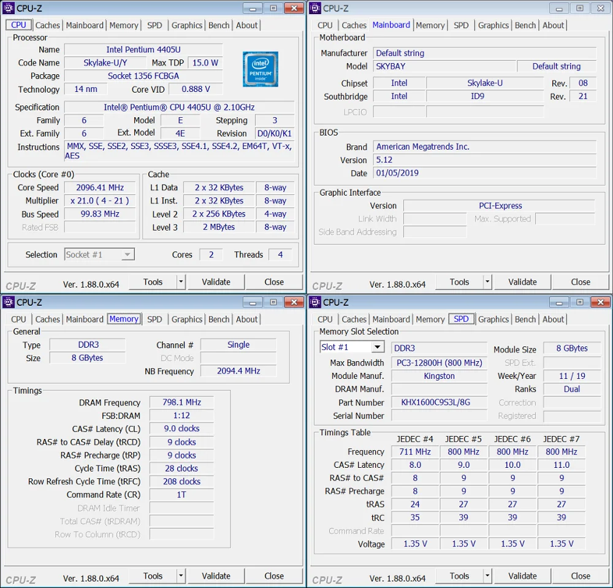The width and height of the screenshot is (613, 588).
Task: Minimize the CPU tab window
Action: (x=253, y=8)
